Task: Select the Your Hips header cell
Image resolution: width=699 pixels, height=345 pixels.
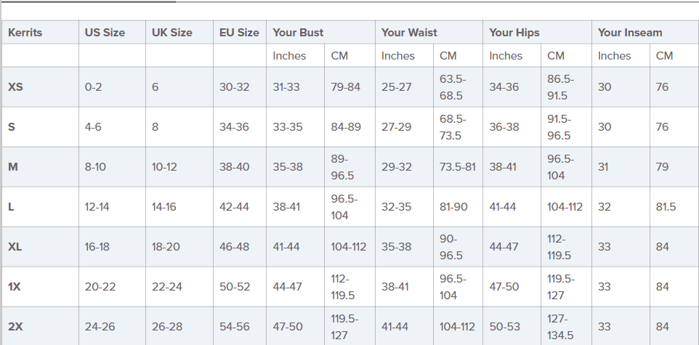Action: pyautogui.click(x=514, y=33)
